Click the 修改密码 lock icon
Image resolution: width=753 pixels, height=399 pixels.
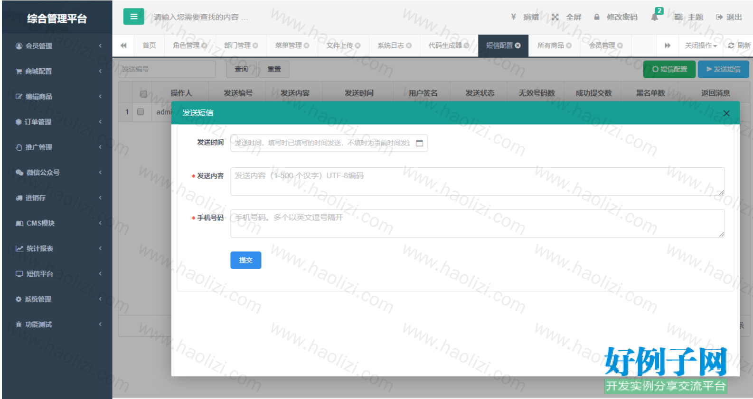[x=597, y=17]
